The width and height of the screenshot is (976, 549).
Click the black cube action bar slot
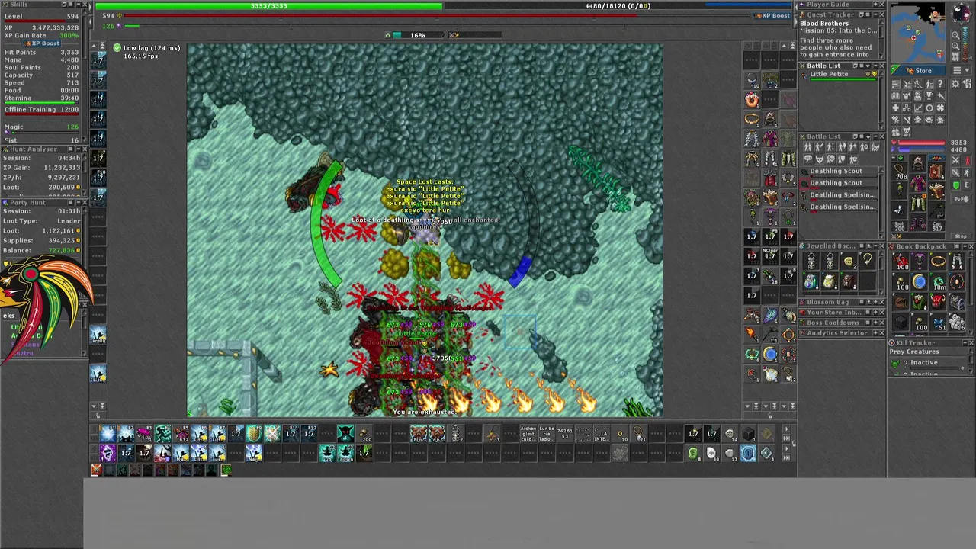pos(747,435)
